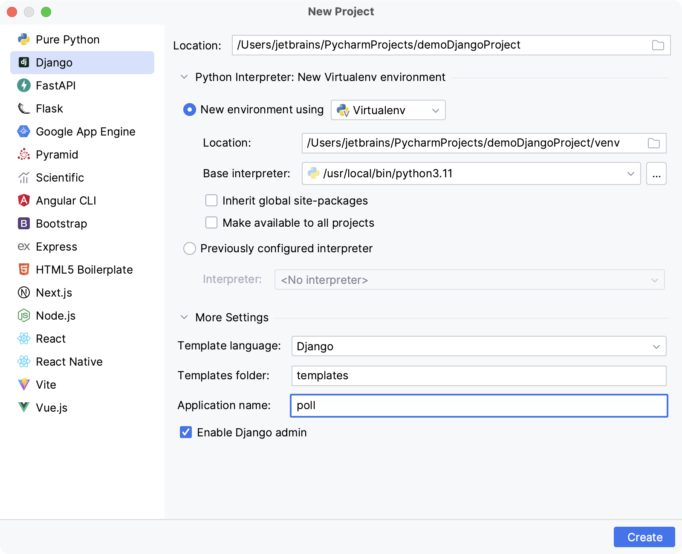Select Previously configured interpreter radio button
Screen dimensions: 682x554
(x=189, y=248)
